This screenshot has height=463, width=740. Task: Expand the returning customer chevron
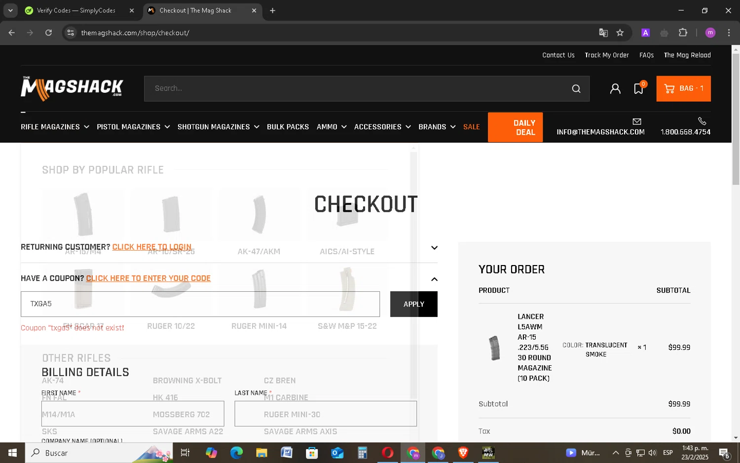[x=434, y=248]
